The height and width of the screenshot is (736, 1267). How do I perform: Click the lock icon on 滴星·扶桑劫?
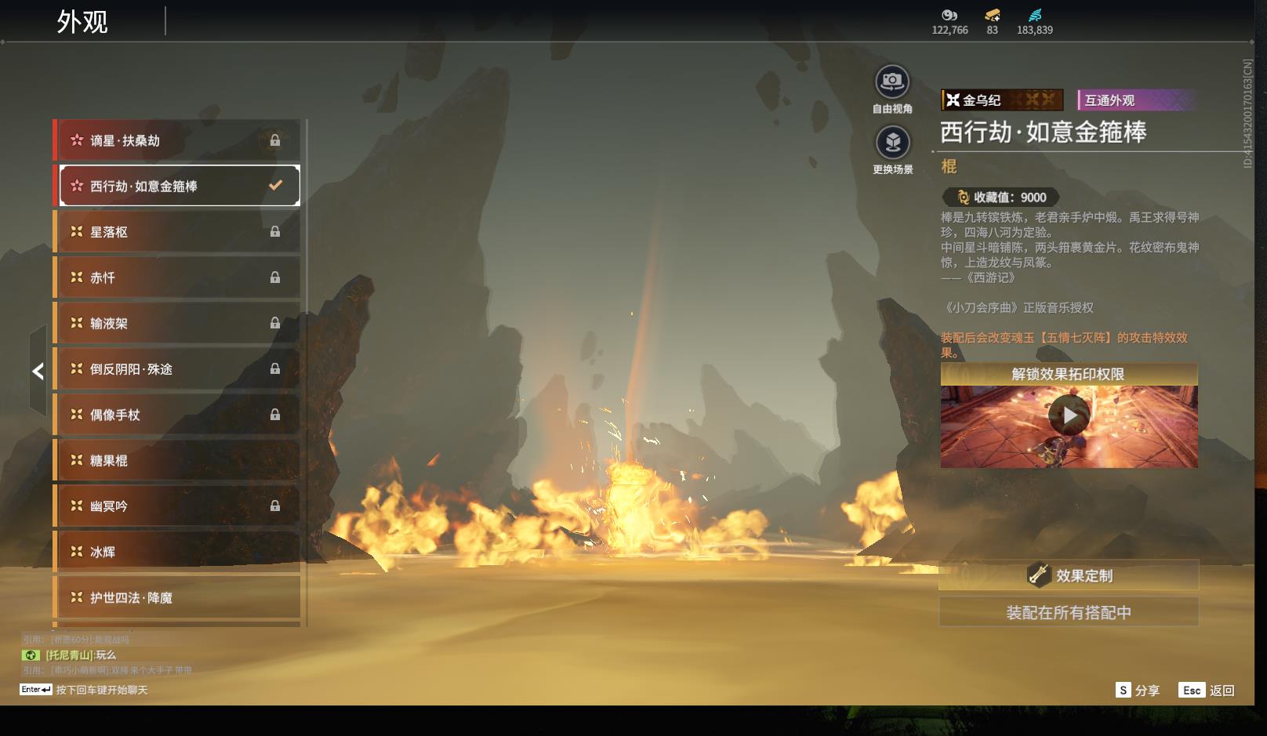pos(275,140)
